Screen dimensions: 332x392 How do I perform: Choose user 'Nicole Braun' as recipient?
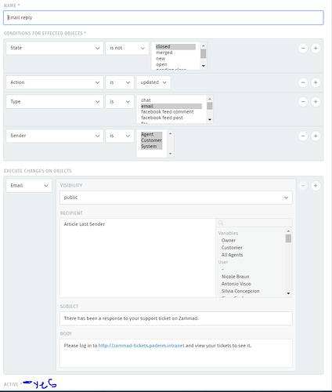(x=235, y=277)
